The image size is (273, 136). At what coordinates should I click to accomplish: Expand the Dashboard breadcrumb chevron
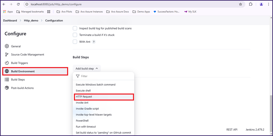21,21
